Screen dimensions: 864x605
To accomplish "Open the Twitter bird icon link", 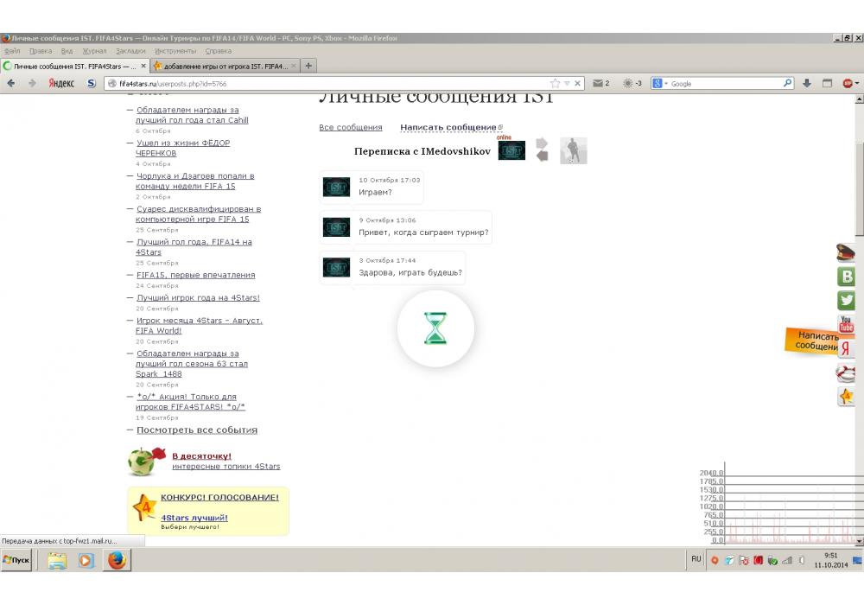I will click(x=847, y=301).
